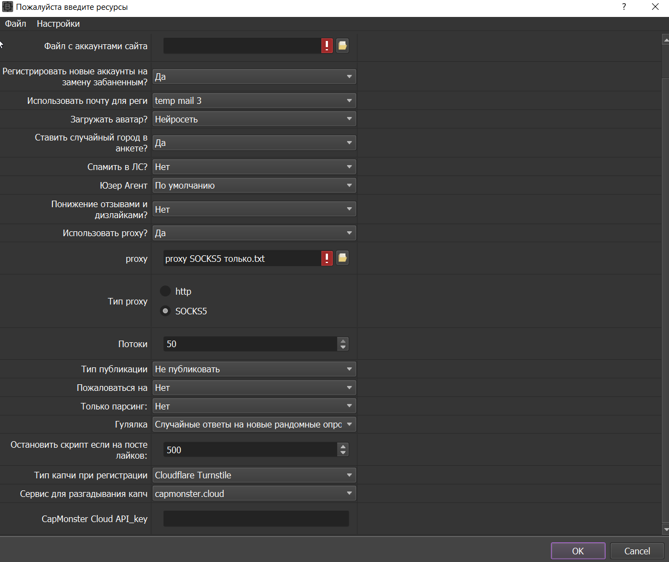Select the http proxy type radio button

coord(165,291)
